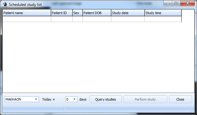The width and height of the screenshot is (197, 115).
Task: Maximize the Scheduled study list window
Action: (176, 3)
